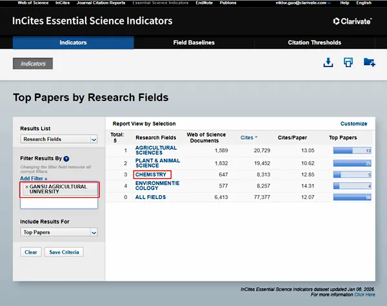The width and height of the screenshot is (387, 306).
Task: Click the Top Papers column header
Action: pos(343,138)
